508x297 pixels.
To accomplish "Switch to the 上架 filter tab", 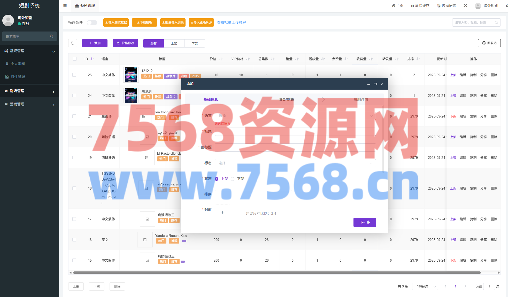I will point(174,43).
